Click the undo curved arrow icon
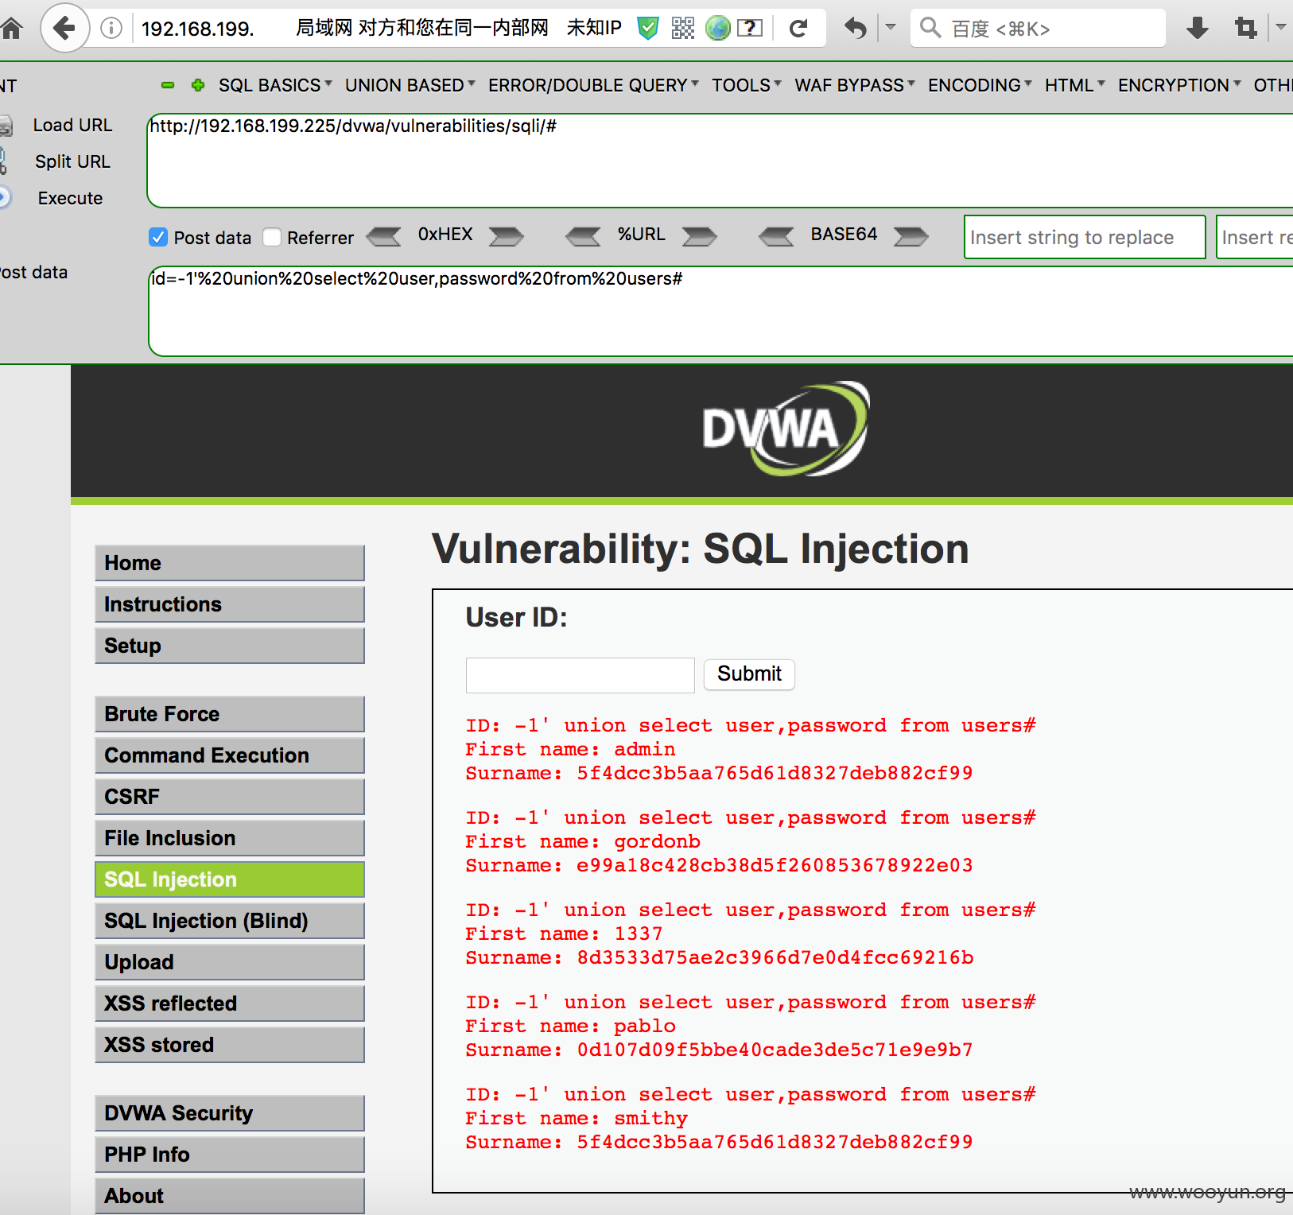 click(x=855, y=29)
